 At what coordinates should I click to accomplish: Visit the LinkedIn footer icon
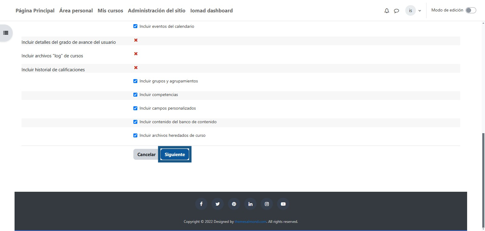pos(250,204)
